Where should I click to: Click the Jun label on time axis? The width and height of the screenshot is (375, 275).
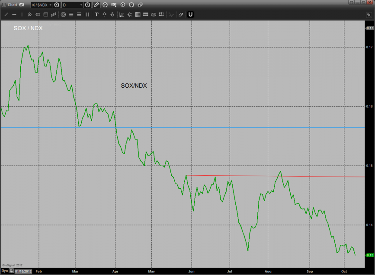[x=191, y=272]
